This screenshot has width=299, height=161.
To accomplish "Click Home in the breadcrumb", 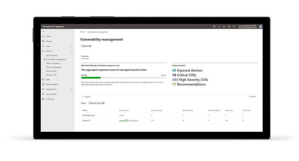I will pyautogui.click(x=83, y=32).
